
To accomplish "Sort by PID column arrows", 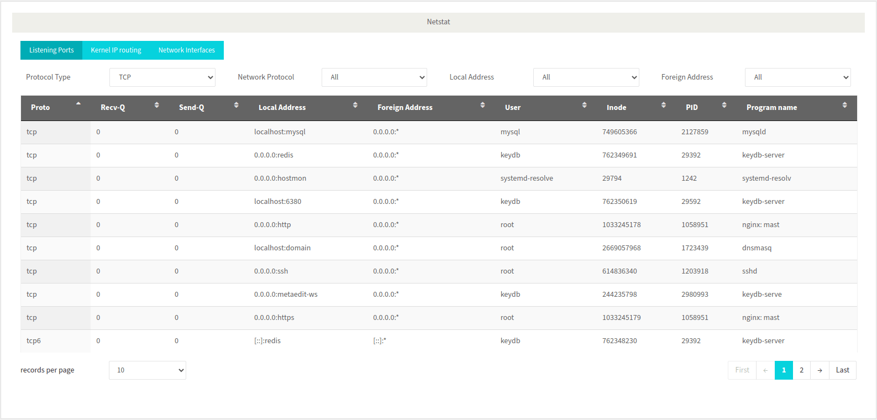I will [724, 105].
